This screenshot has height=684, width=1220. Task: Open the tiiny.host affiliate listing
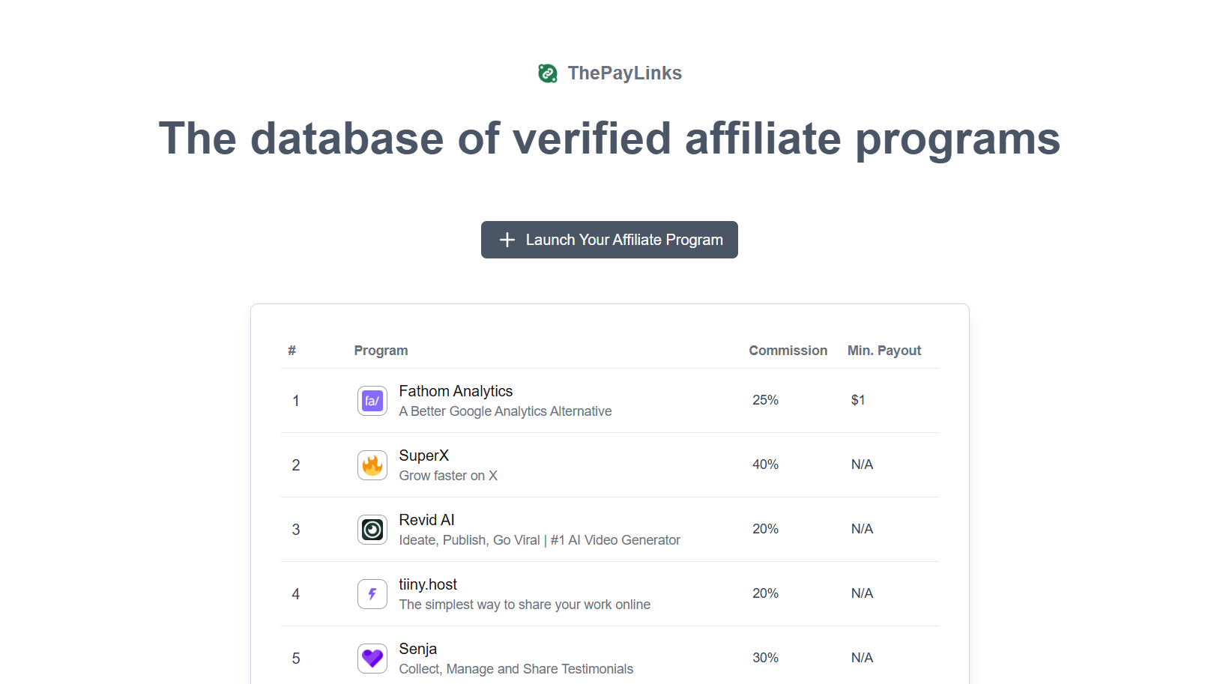coord(428,584)
